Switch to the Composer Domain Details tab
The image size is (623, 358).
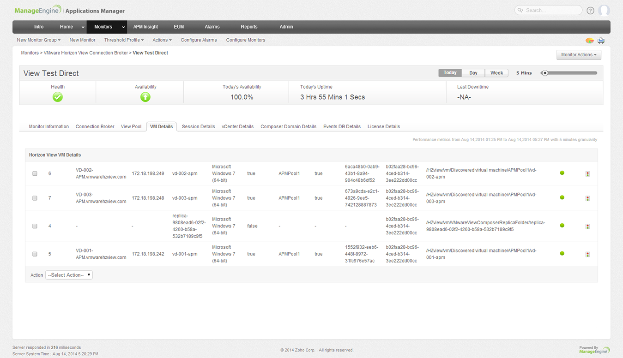pos(289,126)
